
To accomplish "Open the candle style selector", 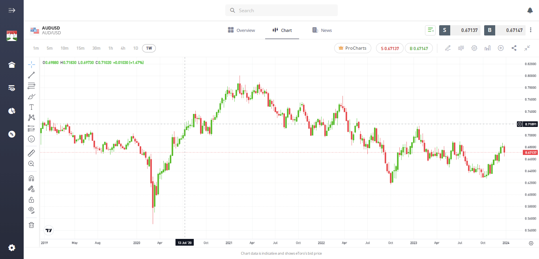I will [x=461, y=48].
